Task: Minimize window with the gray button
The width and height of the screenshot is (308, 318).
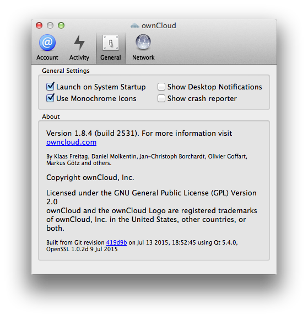Action: pos(50,25)
